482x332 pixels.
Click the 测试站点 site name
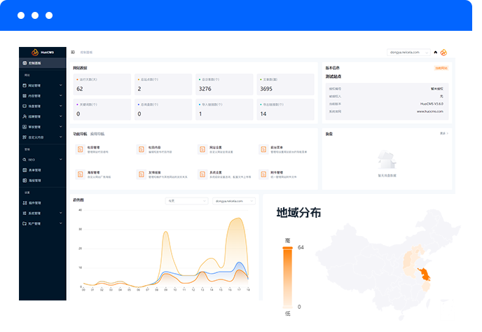(333, 76)
